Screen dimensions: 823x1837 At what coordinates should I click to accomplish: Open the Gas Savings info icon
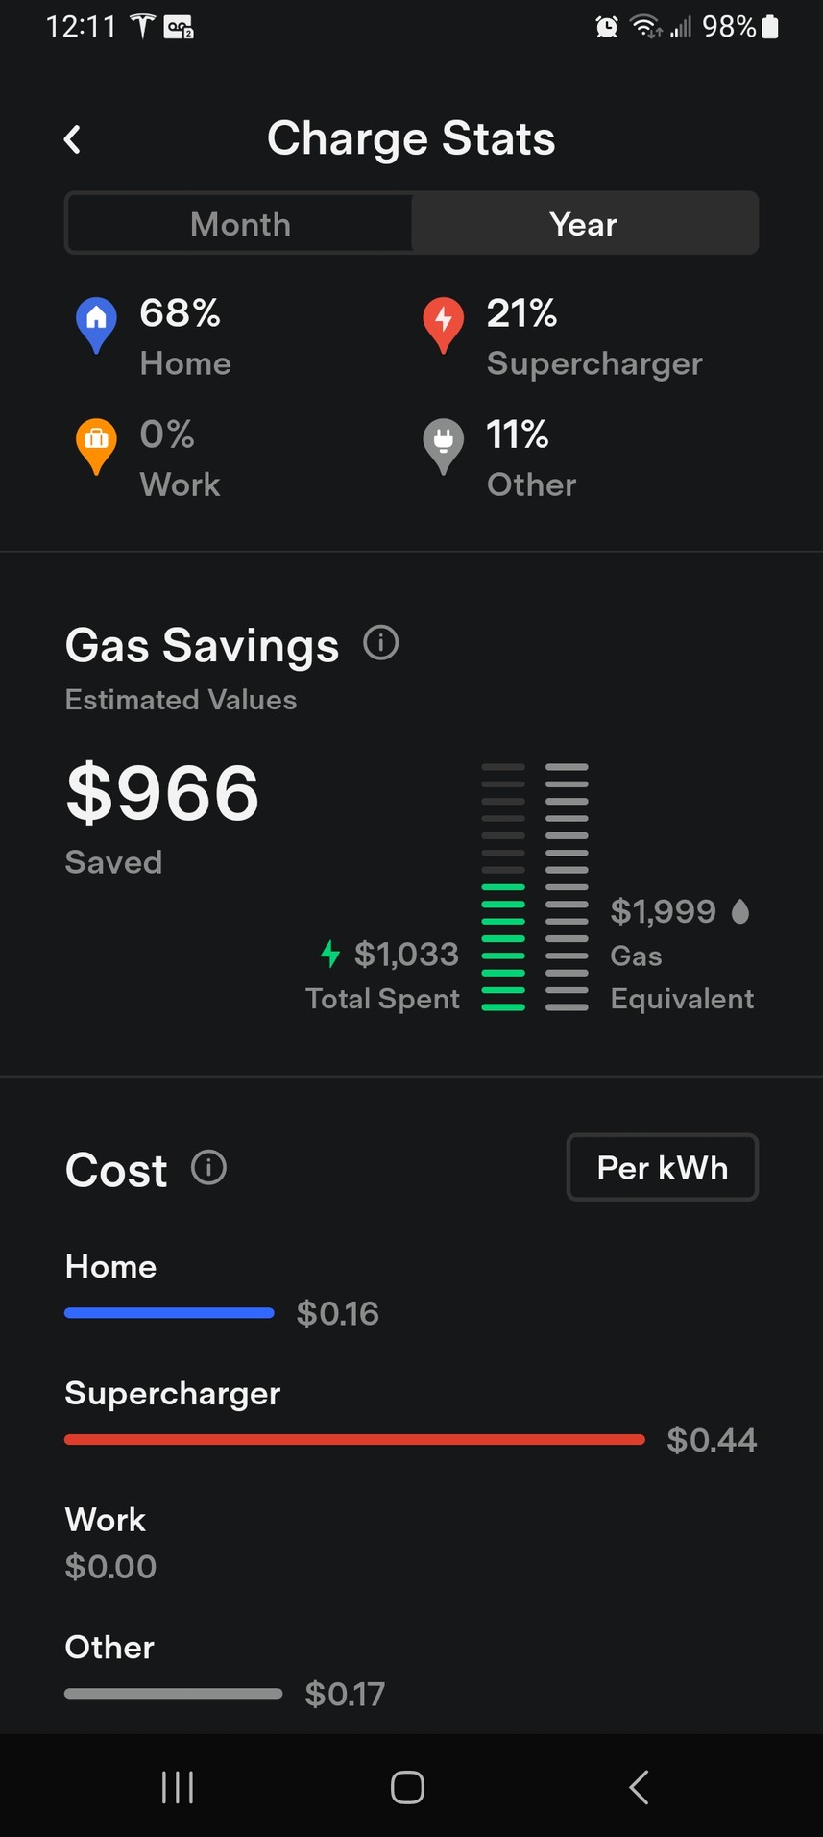click(x=380, y=643)
